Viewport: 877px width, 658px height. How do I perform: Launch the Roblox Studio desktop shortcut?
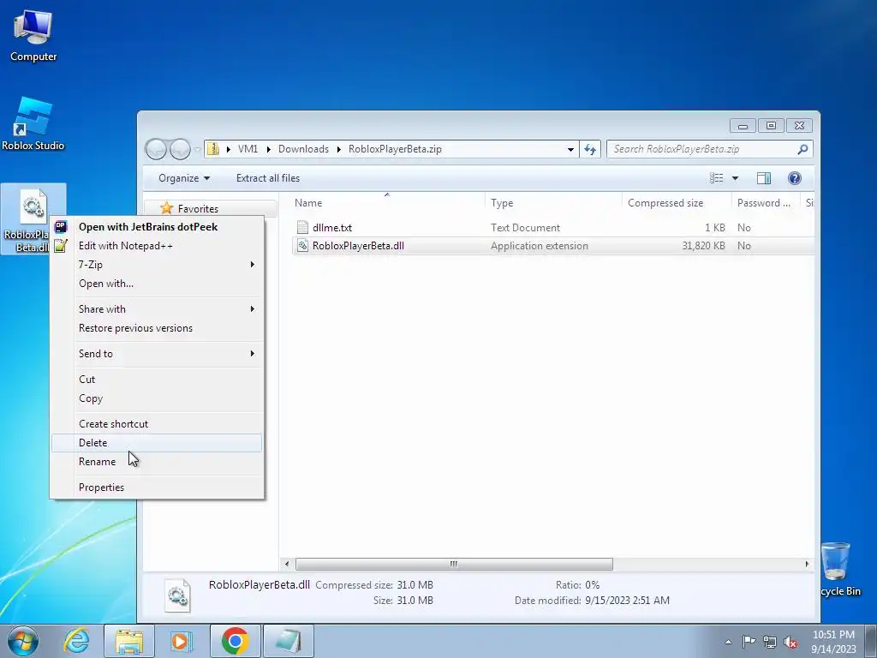pos(33,123)
